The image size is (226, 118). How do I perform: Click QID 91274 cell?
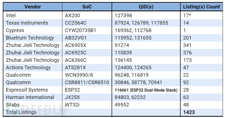146,45
